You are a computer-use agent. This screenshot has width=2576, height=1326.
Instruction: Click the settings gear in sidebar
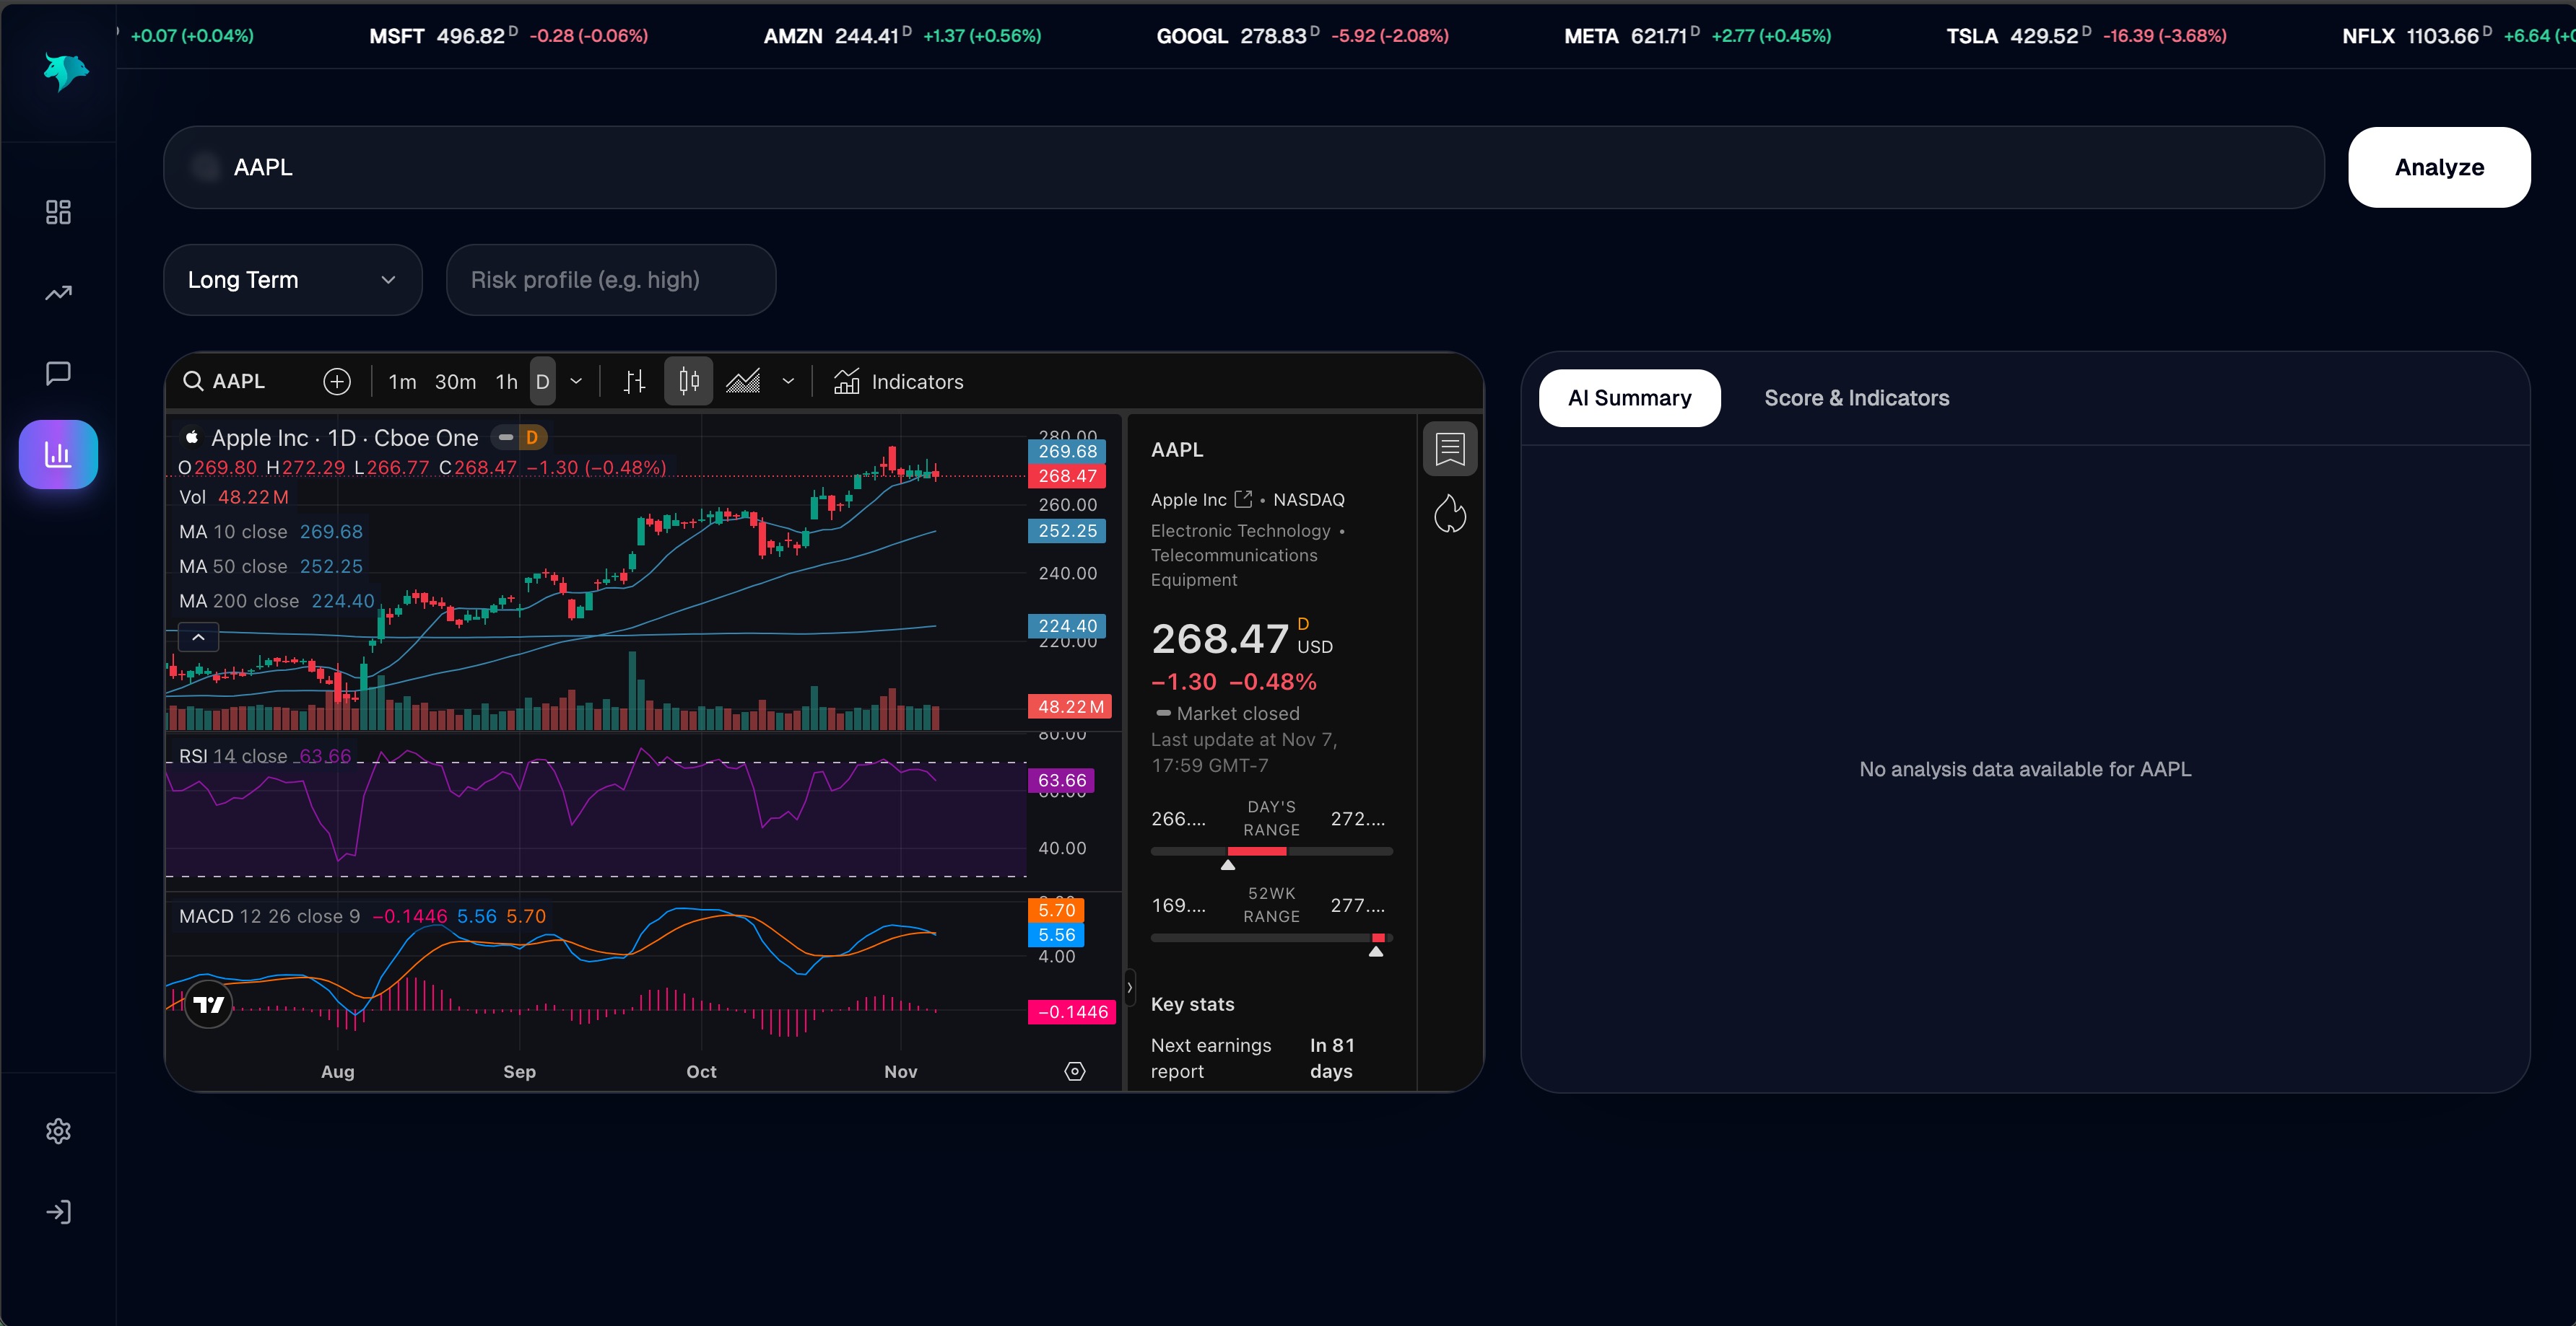pyautogui.click(x=58, y=1131)
